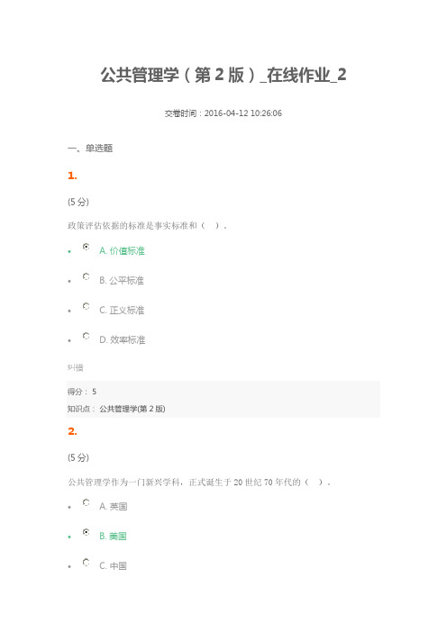Pick the radio button for A. 英国
The width and height of the screenshot is (447, 632).
[x=86, y=502]
